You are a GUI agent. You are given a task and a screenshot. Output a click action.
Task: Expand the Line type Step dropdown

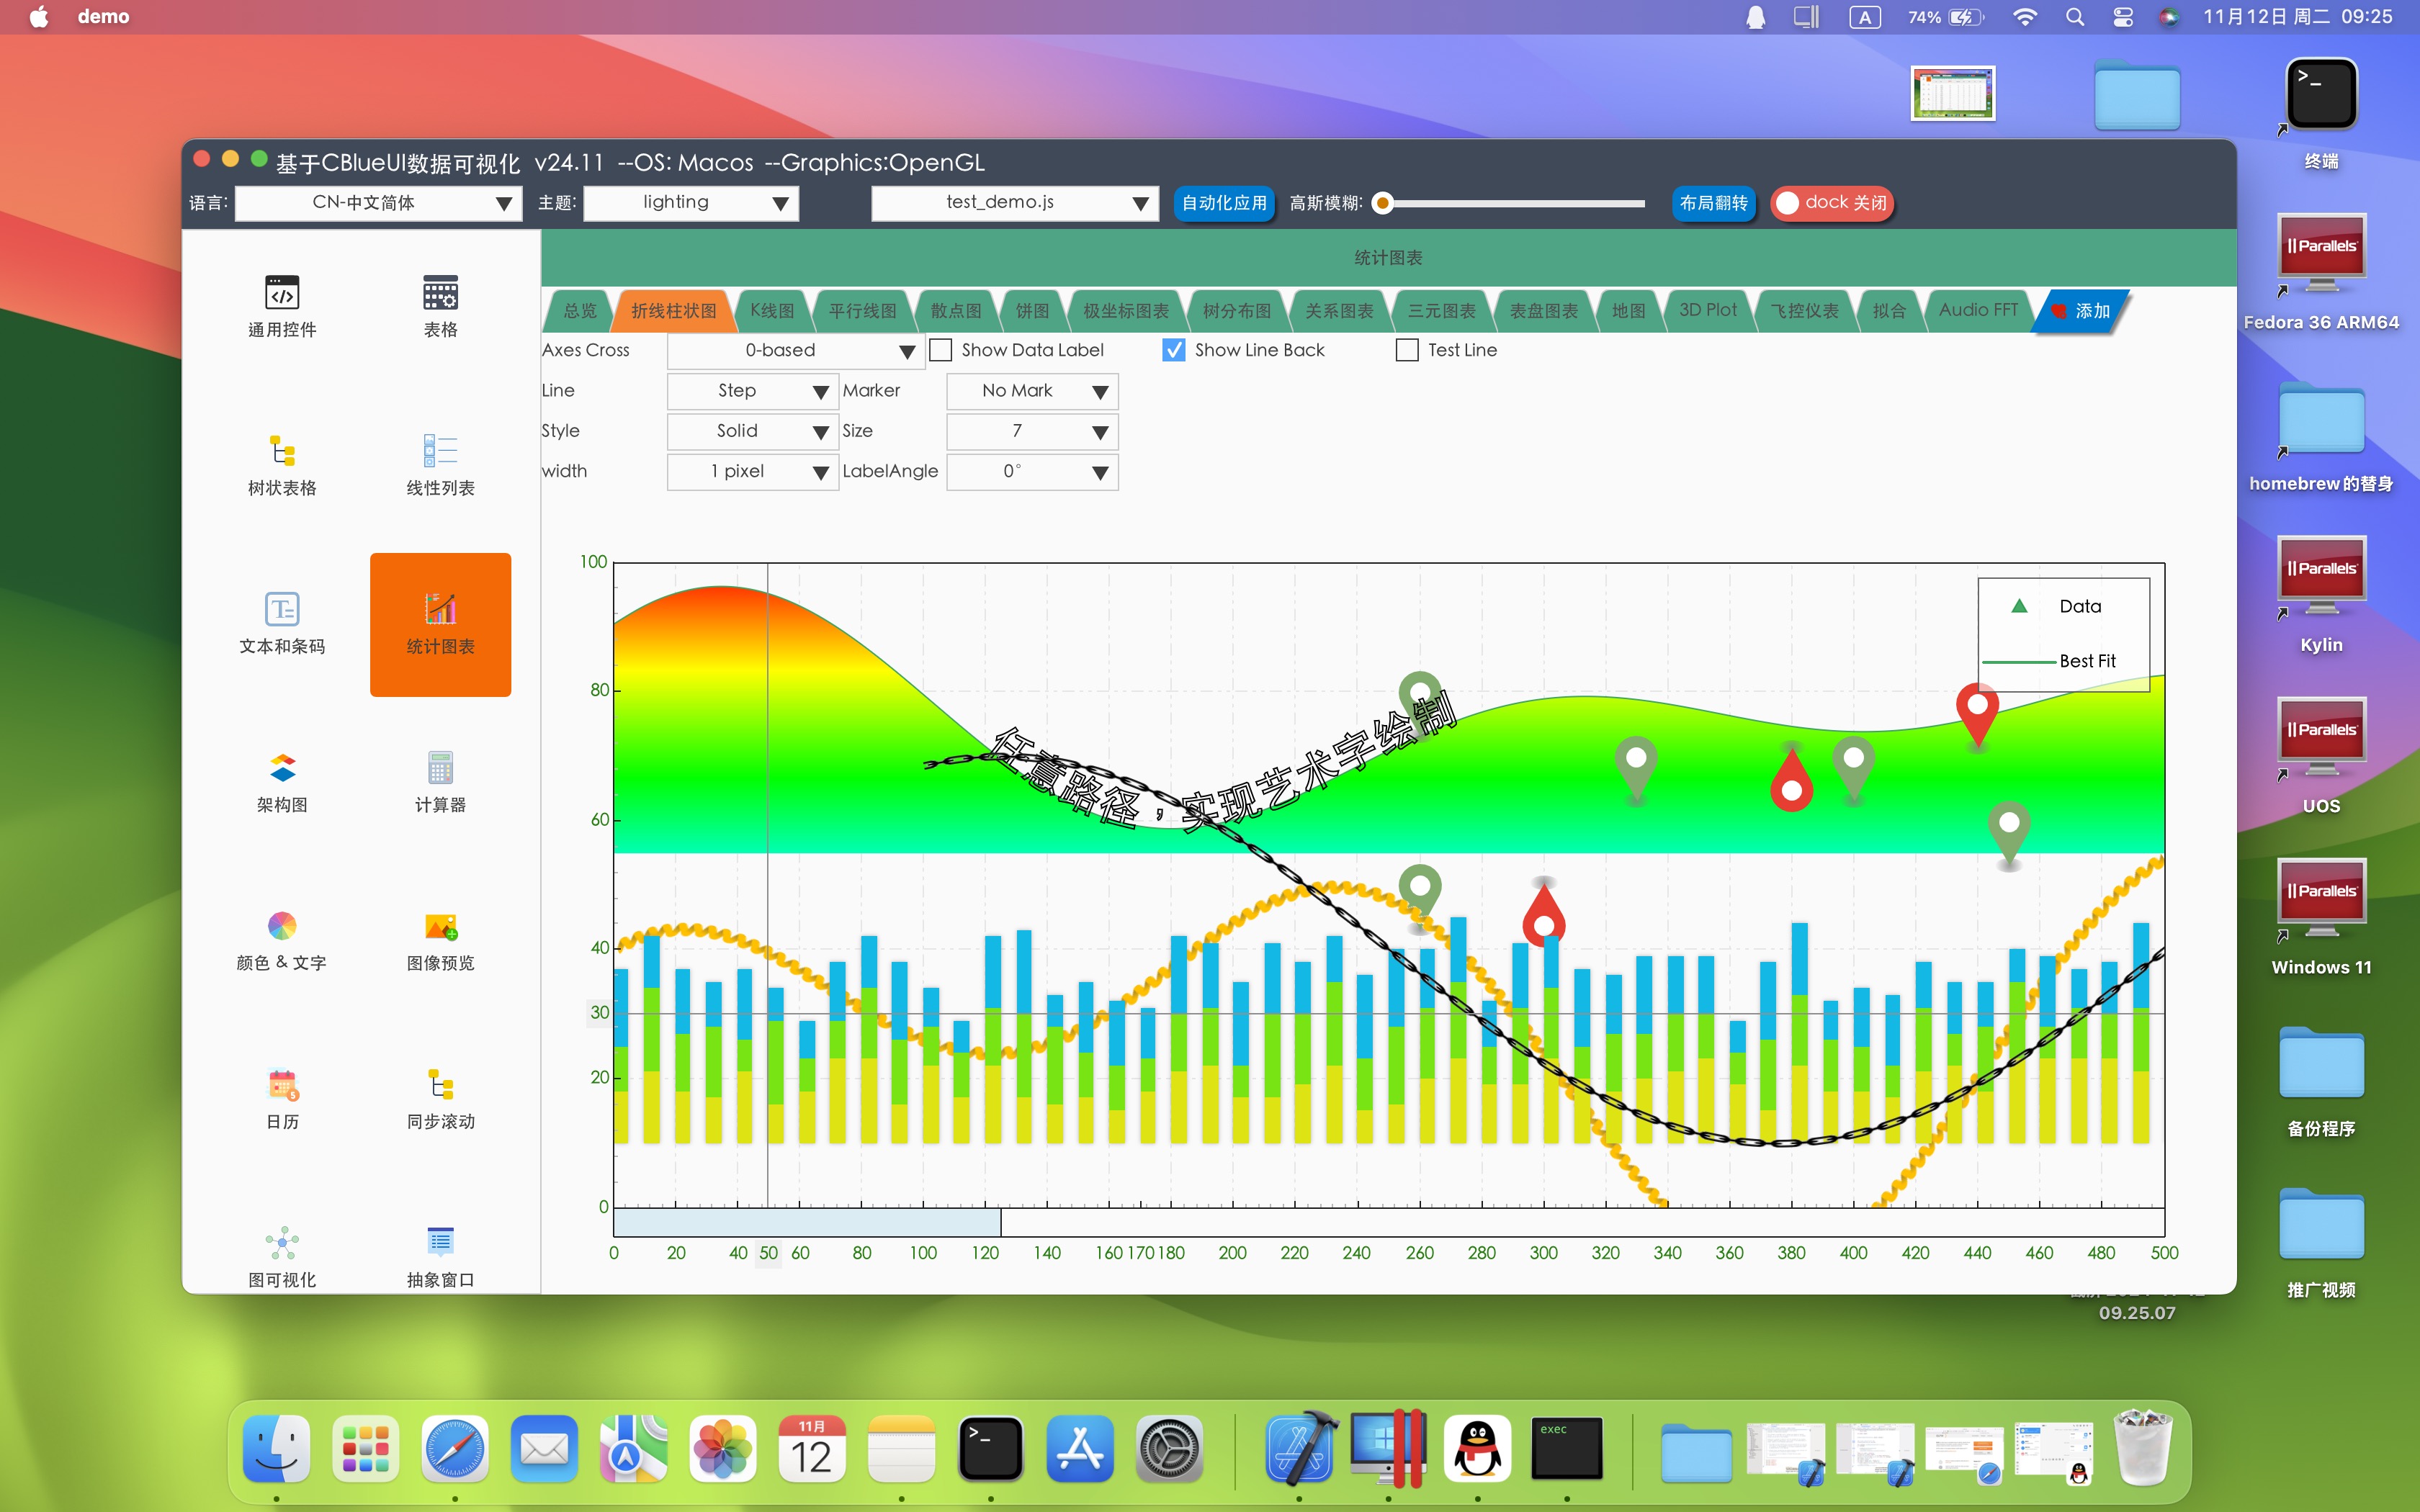click(751, 391)
